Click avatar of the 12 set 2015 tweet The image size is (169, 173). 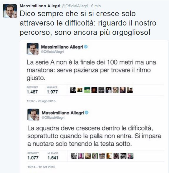[x=33, y=115]
